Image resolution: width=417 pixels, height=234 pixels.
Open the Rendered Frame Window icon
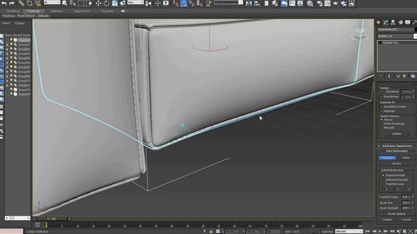[x=327, y=3]
